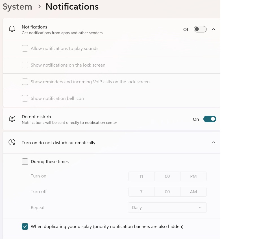Click the chevron on Turn on automatically section
259x239 pixels.
[214, 142]
